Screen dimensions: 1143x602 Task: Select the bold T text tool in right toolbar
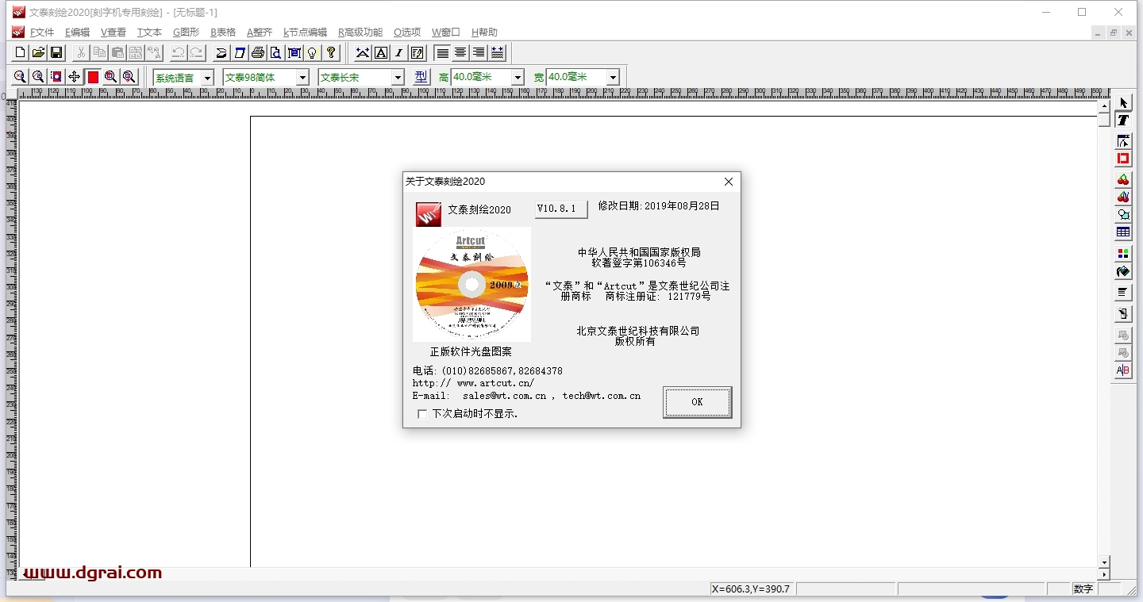pyautogui.click(x=1123, y=121)
